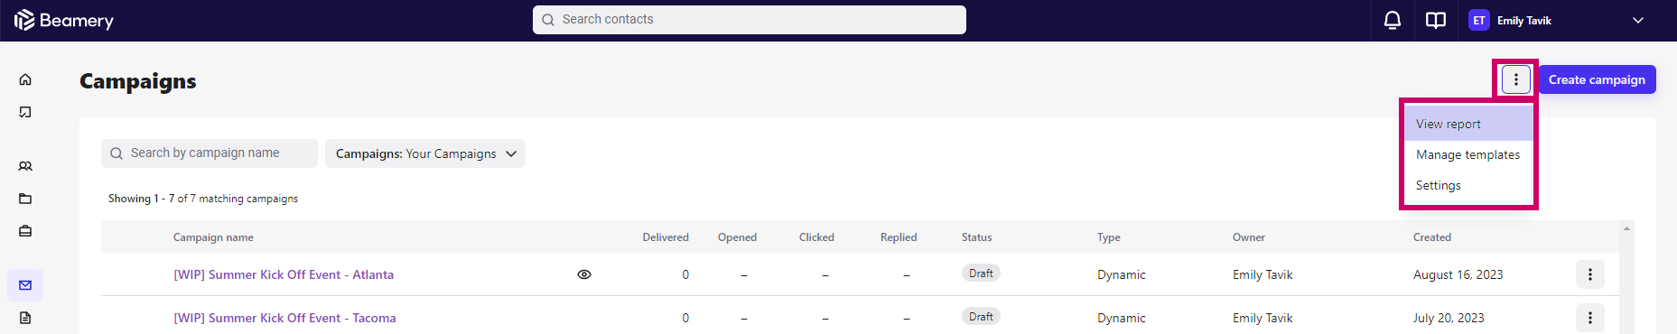Select Manage templates menu item
Viewport: 1677px width, 334px height.
[1468, 154]
